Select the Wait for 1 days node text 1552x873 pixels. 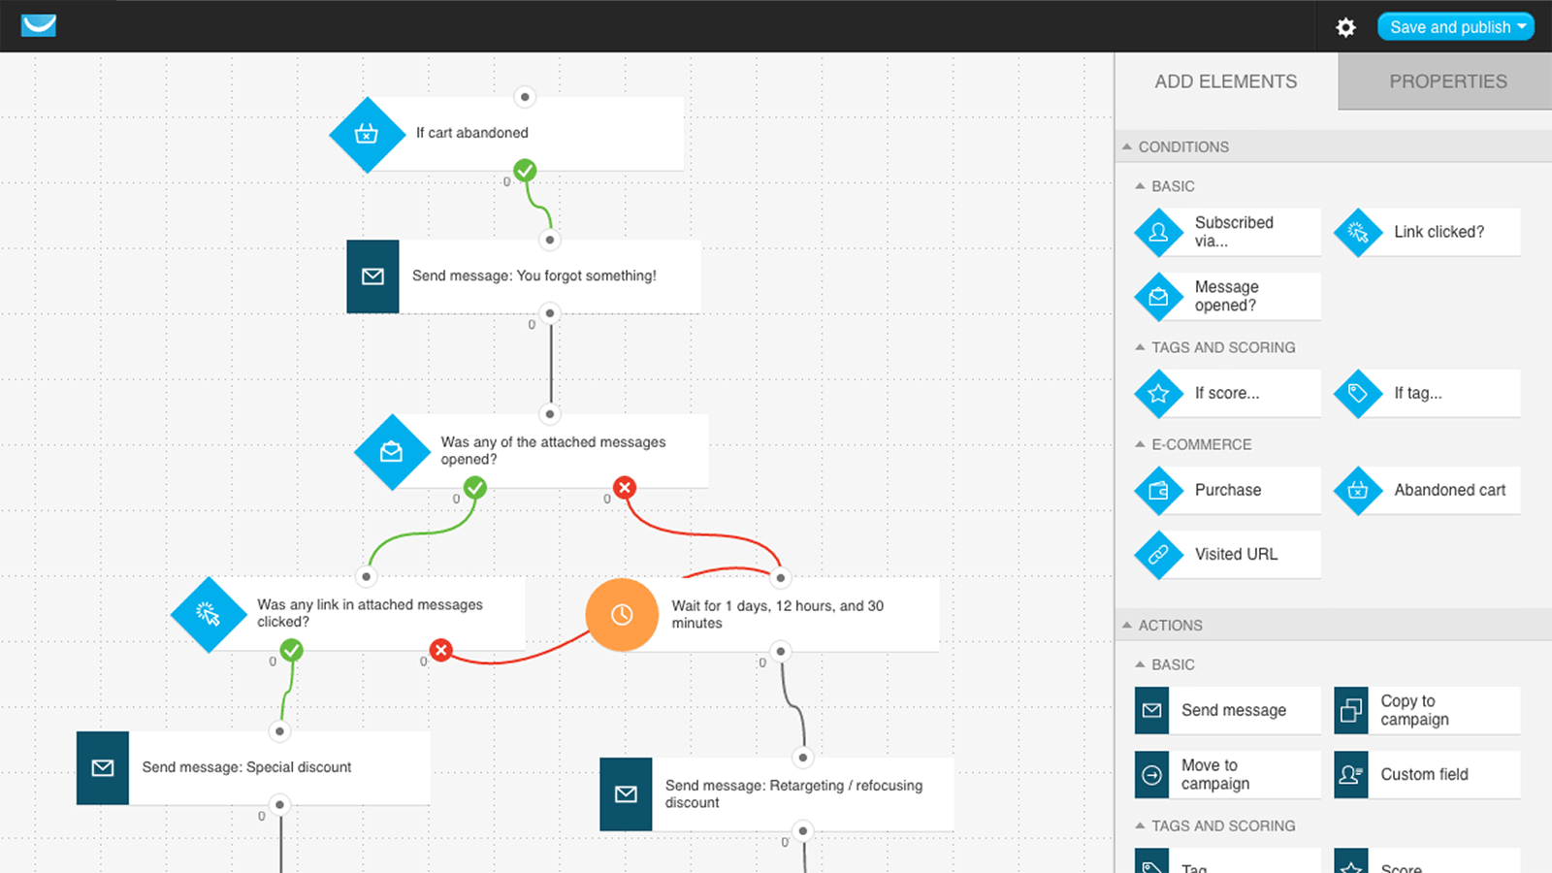pyautogui.click(x=778, y=614)
